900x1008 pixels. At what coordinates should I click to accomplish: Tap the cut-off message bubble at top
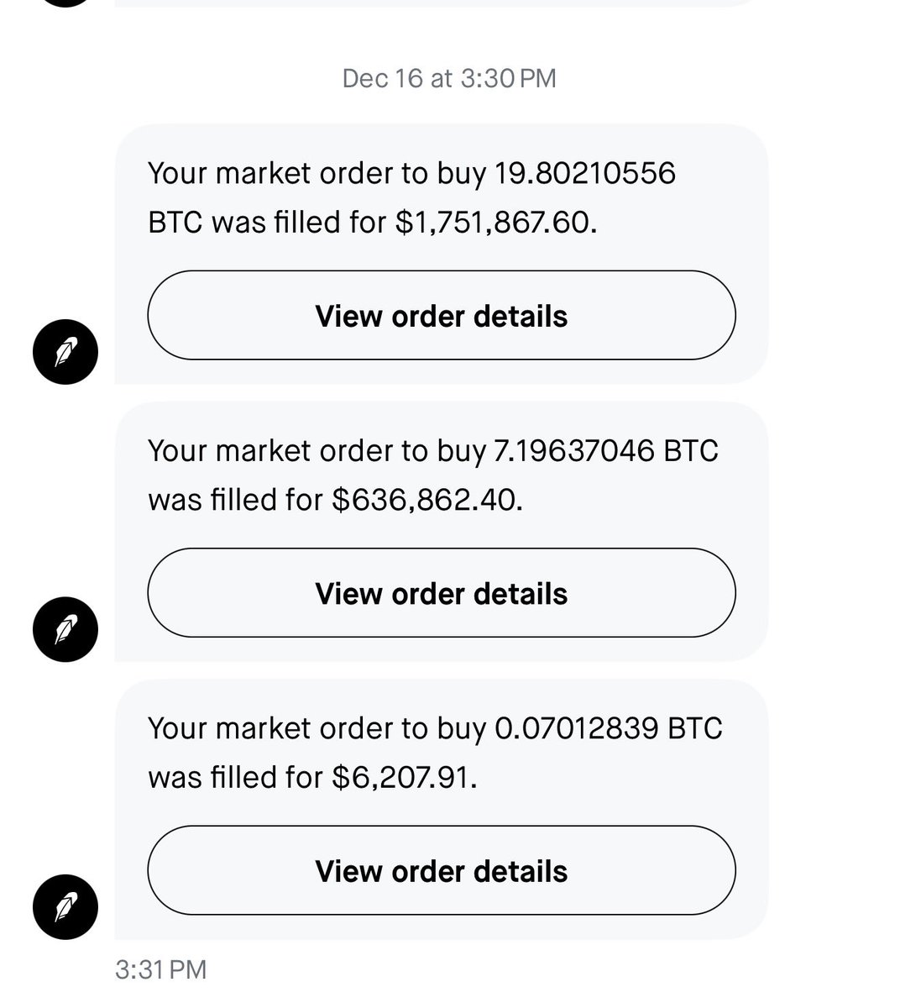tap(442, 3)
